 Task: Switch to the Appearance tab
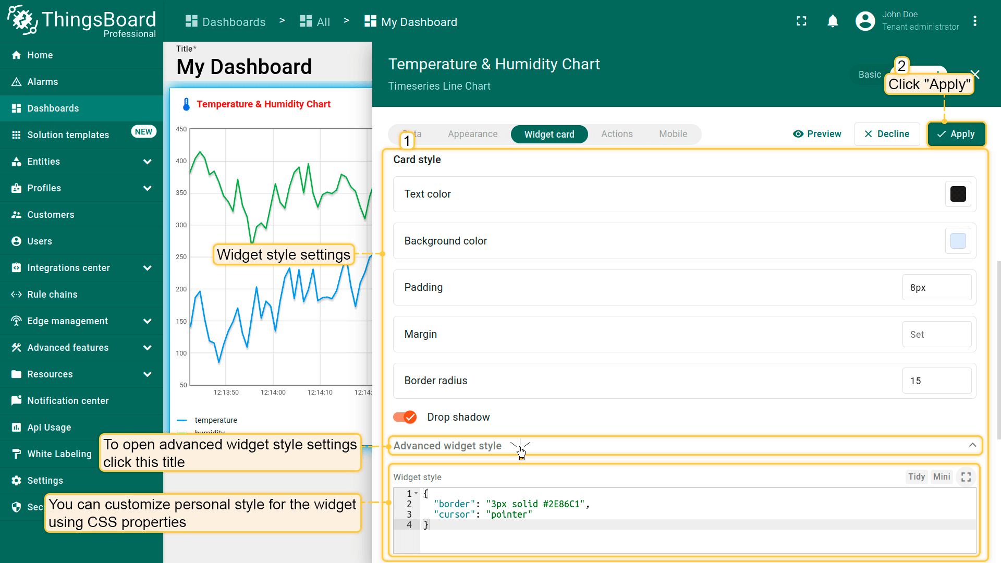472,134
